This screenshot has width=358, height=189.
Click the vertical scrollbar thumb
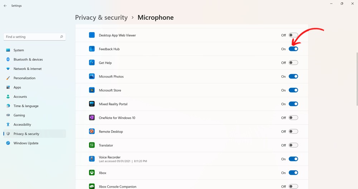(x=357, y=79)
